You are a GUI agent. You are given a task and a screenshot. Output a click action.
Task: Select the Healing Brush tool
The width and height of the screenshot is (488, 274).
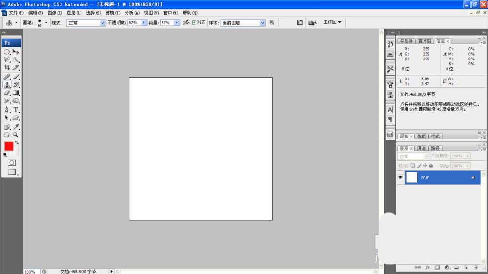pyautogui.click(x=7, y=77)
